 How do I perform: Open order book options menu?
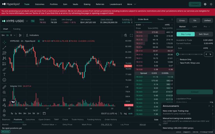click(172, 19)
